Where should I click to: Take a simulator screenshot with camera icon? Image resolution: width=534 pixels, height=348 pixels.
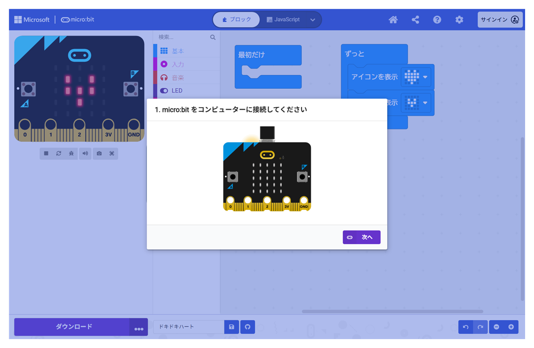[99, 153]
